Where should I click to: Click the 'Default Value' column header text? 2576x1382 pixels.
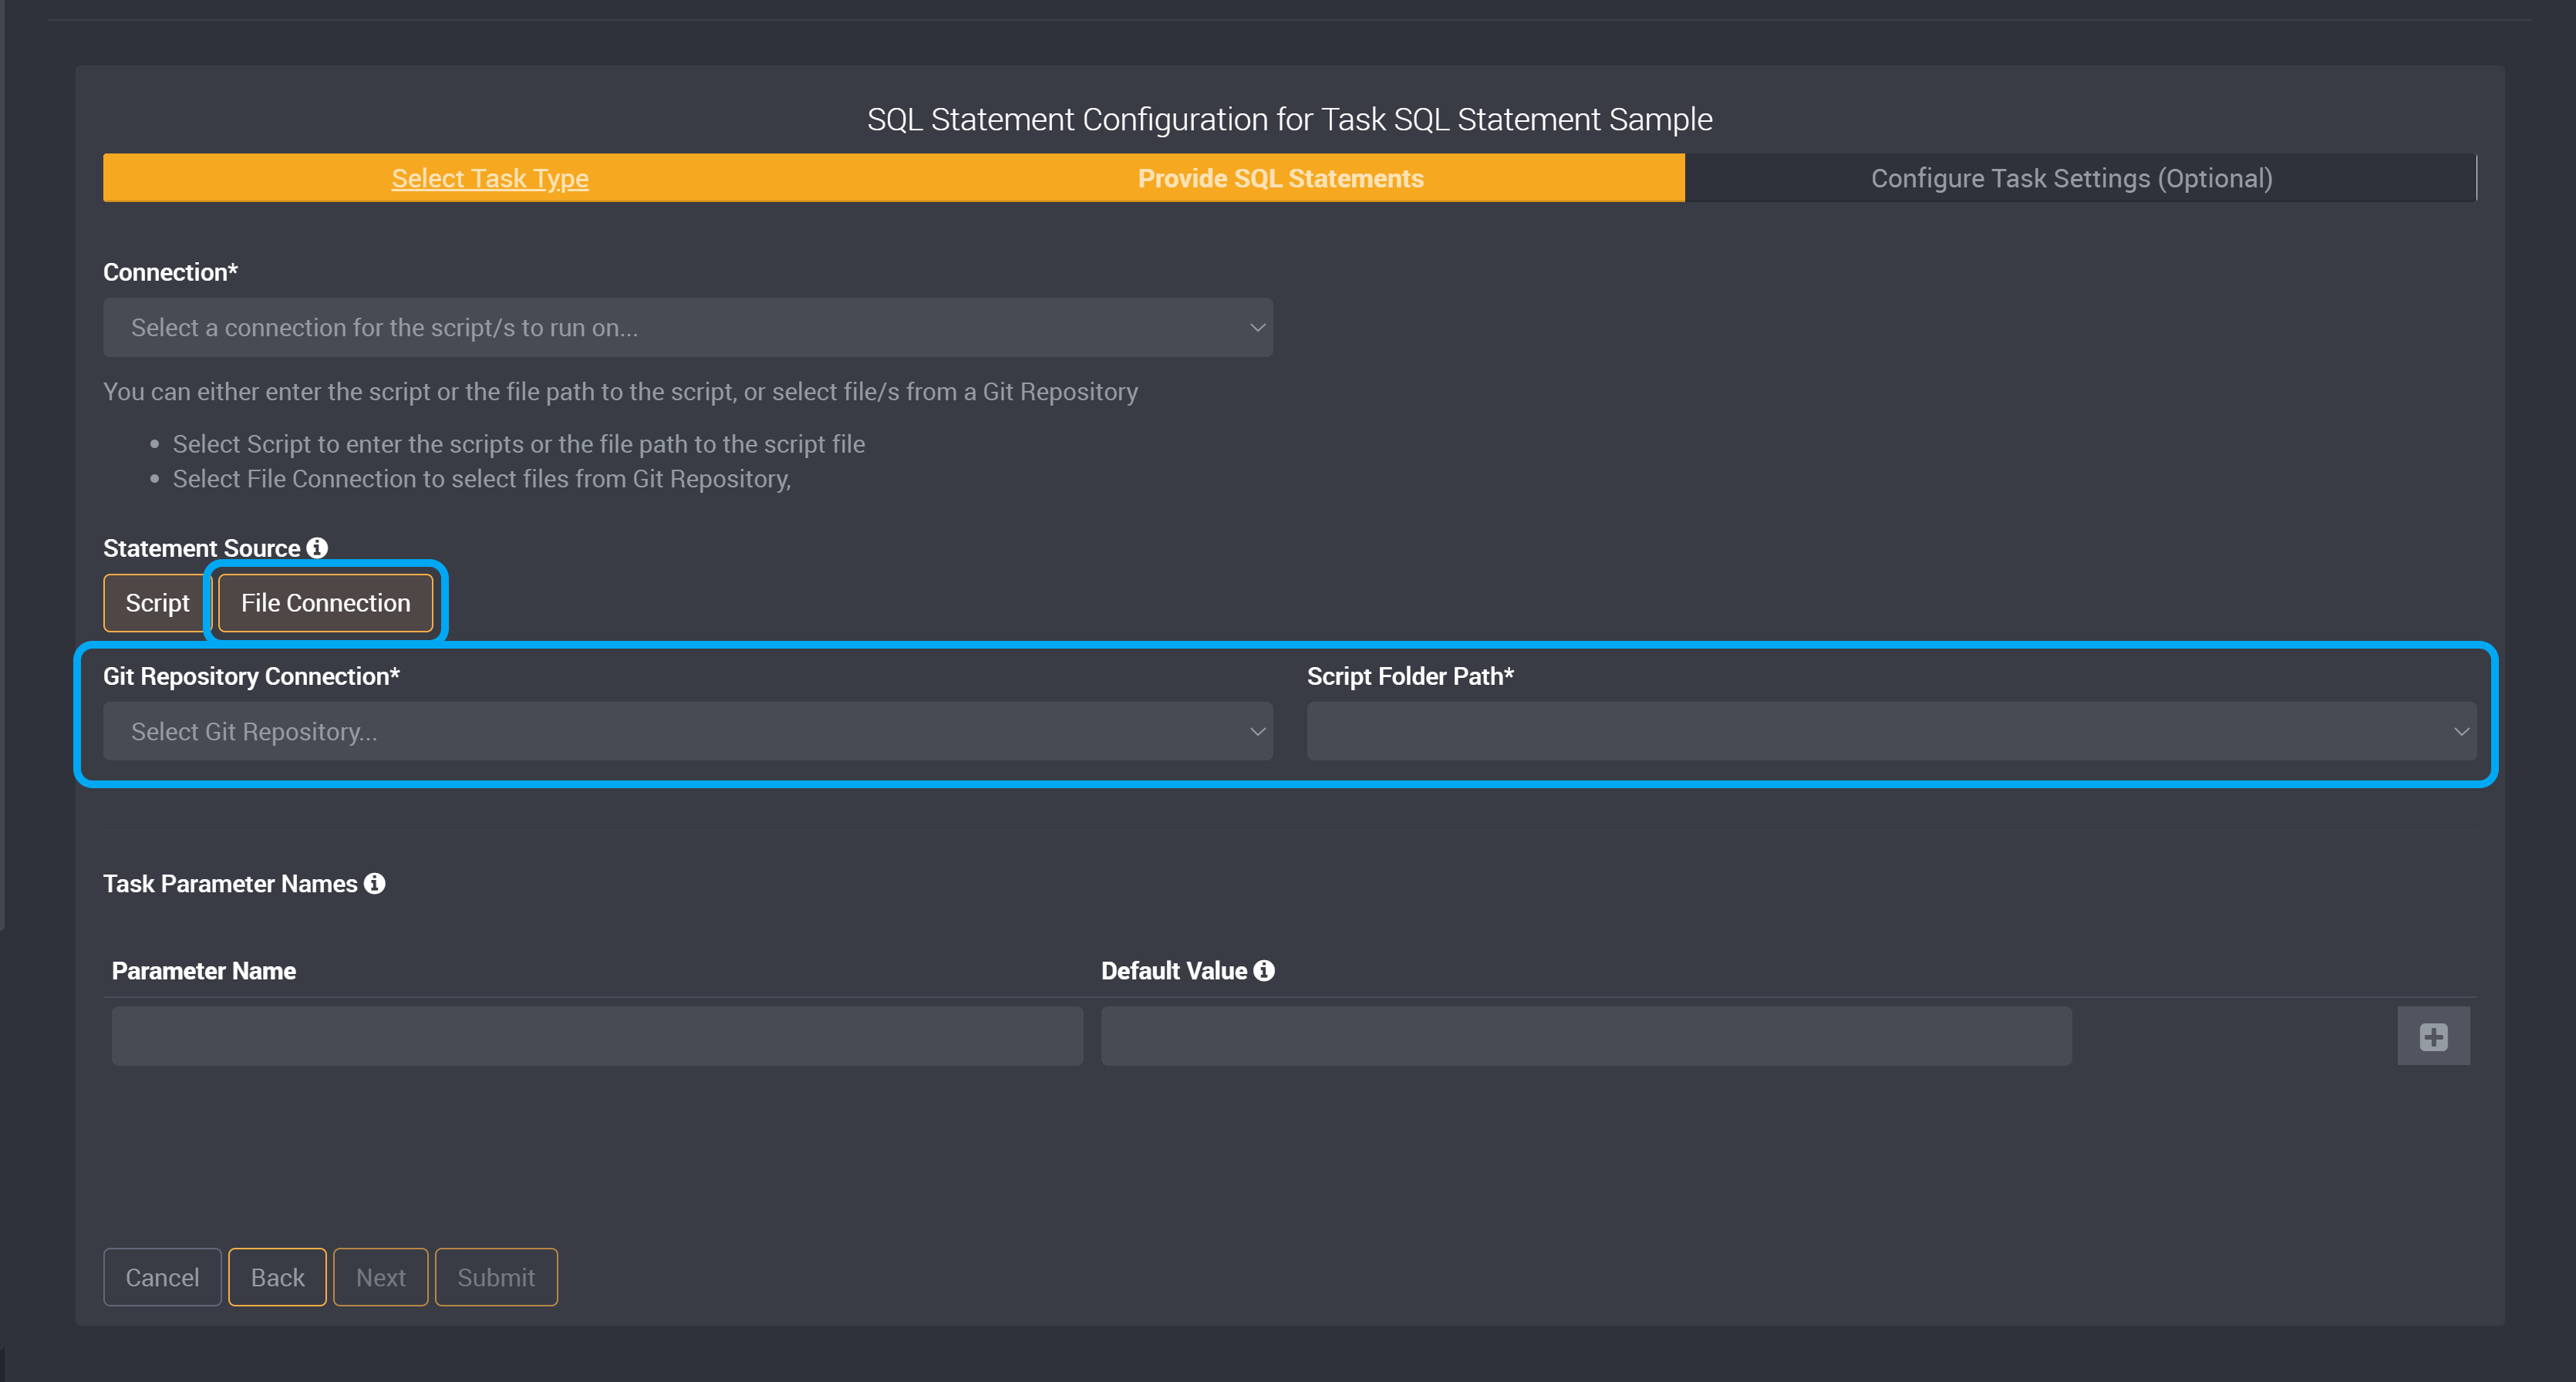[1174, 971]
